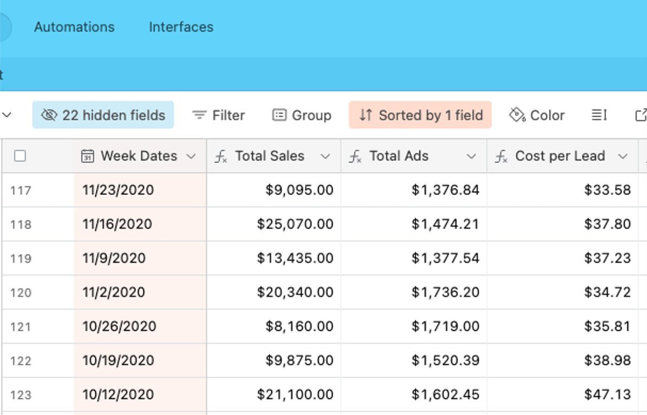
Task: Click row number 117
Action: [x=21, y=190]
